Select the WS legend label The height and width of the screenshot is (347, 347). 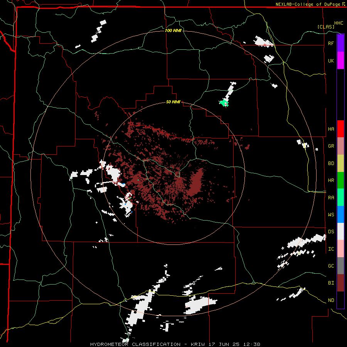click(x=331, y=215)
